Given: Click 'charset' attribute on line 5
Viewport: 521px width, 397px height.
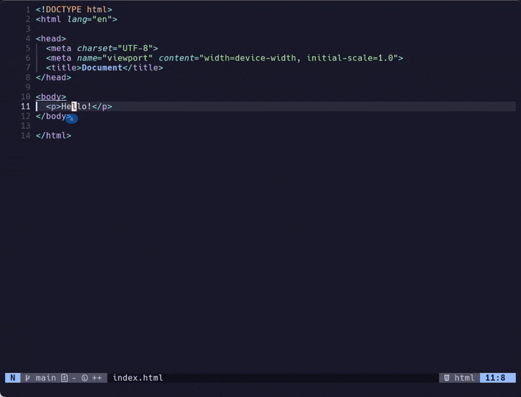Looking at the screenshot, I should point(94,48).
